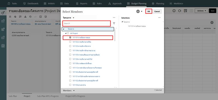The width and height of the screenshot is (218, 100).
Task: Switch to the Rules tab
Action: [x=97, y=4]
